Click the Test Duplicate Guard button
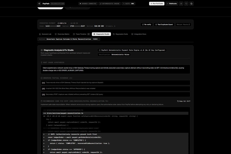Image resolution: width=231 pixels, height=154 pixels. pos(164,24)
